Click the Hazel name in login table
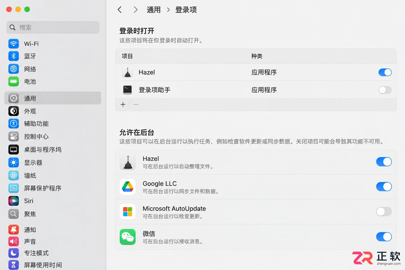The image size is (405, 270). [x=147, y=72]
